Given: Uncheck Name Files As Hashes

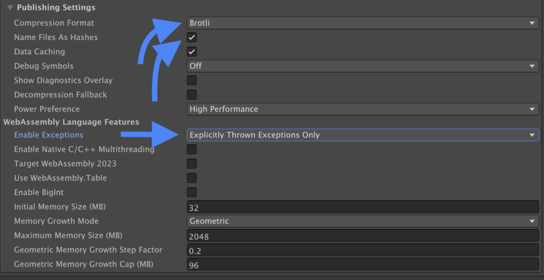Looking at the screenshot, I should coord(192,37).
